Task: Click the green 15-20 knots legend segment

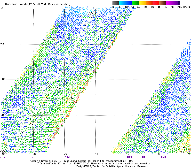Action: [x=136, y=3]
